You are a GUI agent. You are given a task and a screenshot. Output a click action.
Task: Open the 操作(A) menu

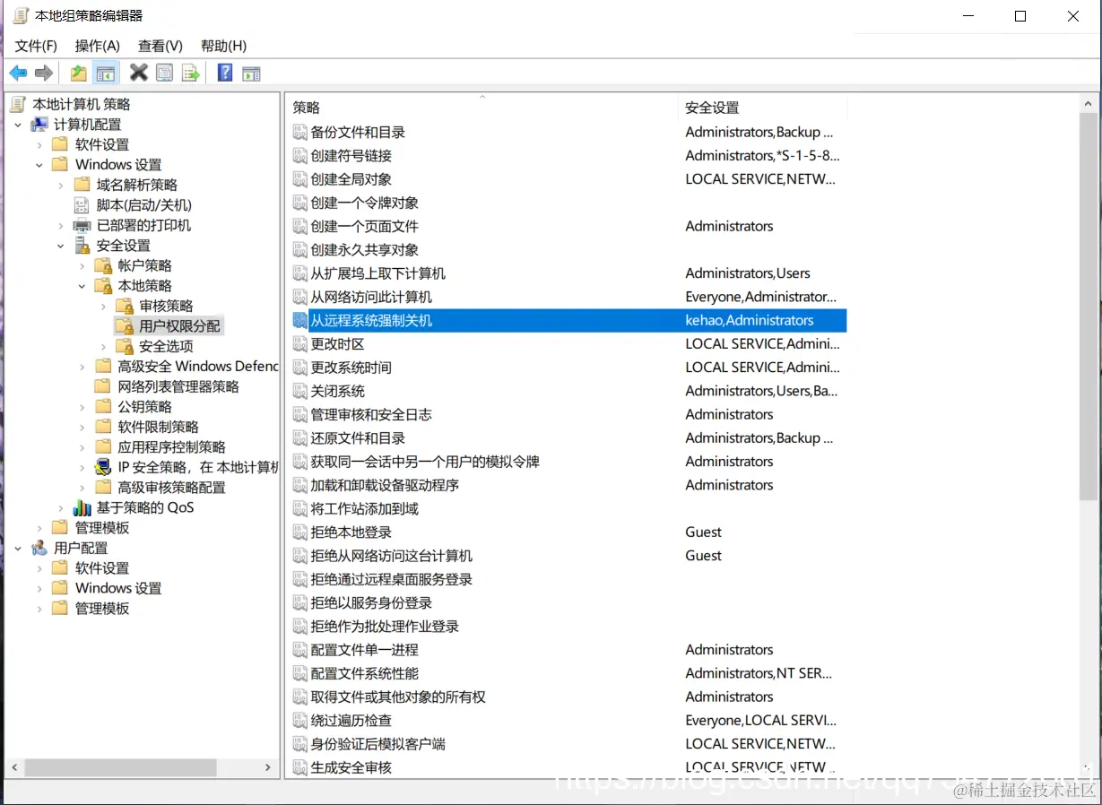coord(96,46)
